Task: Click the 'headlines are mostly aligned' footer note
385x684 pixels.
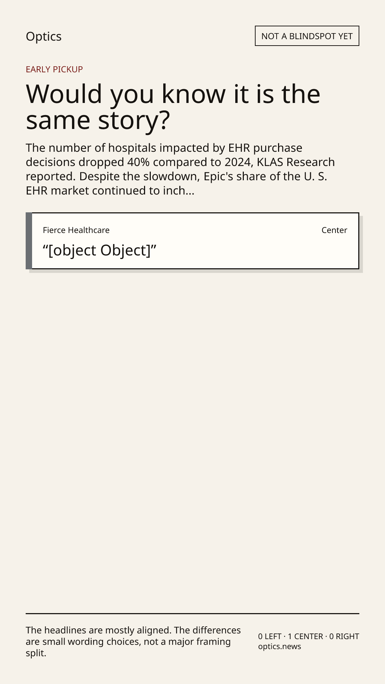Action: (x=133, y=642)
